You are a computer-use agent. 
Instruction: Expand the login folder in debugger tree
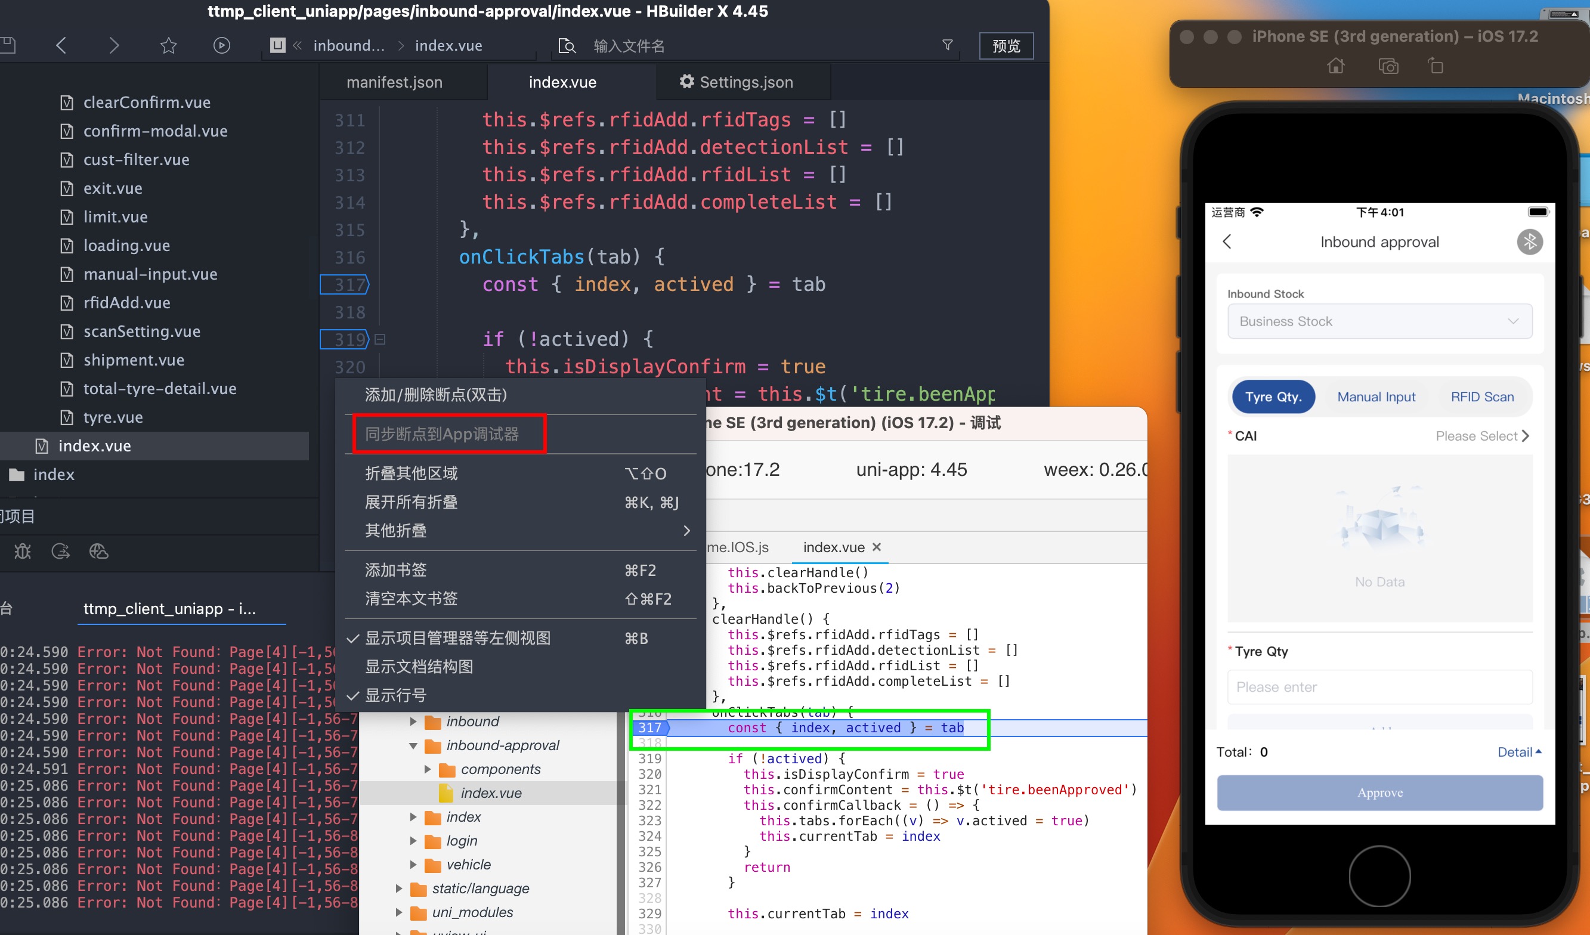click(x=413, y=840)
